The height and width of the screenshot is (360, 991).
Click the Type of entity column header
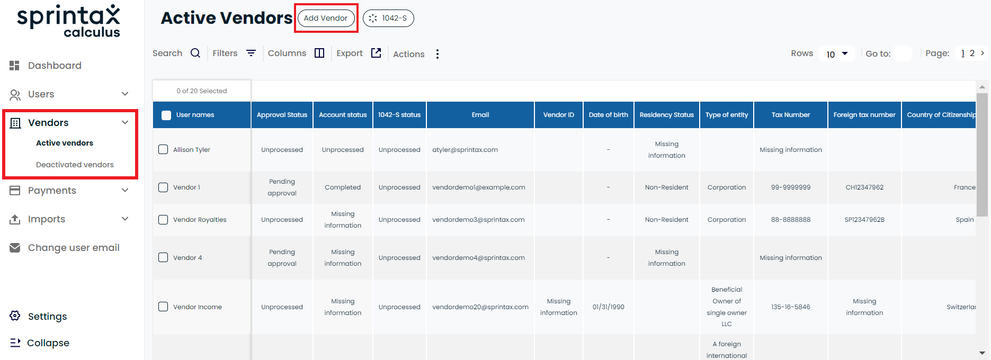point(727,115)
